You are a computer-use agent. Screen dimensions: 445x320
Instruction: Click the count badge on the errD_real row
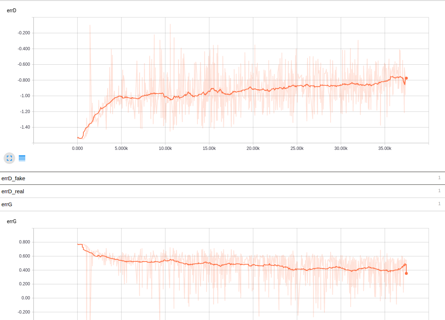pyautogui.click(x=439, y=191)
